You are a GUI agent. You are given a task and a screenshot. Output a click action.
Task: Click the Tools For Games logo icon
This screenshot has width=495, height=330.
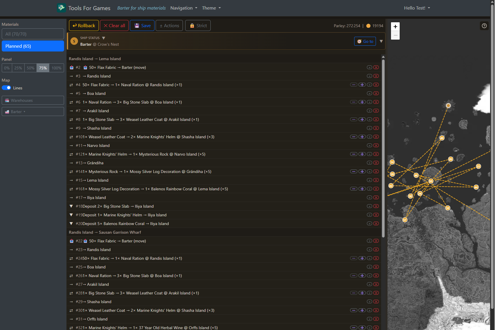coord(61,8)
